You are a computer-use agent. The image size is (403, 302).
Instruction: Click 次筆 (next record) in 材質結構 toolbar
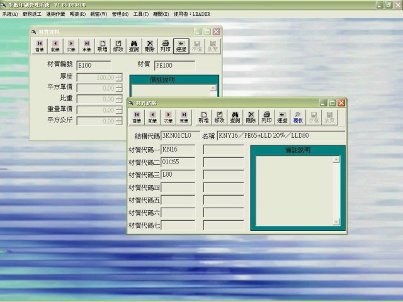point(168,116)
